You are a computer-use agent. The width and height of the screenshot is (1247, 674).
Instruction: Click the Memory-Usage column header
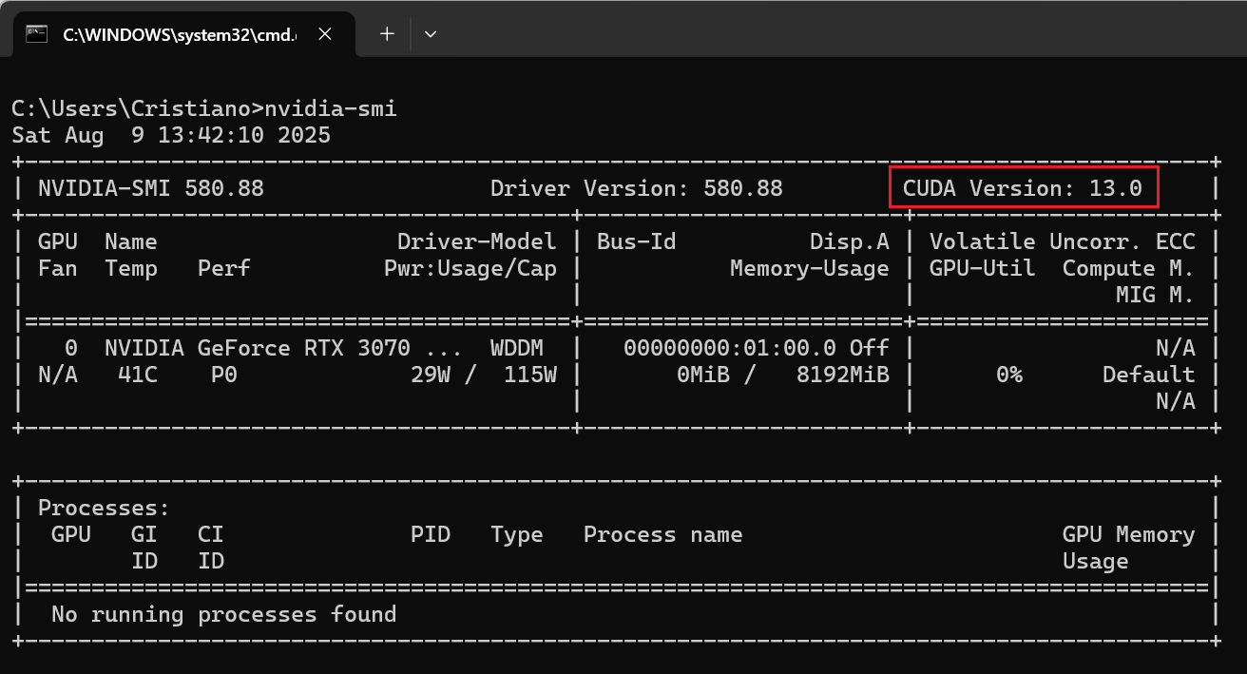[810, 268]
